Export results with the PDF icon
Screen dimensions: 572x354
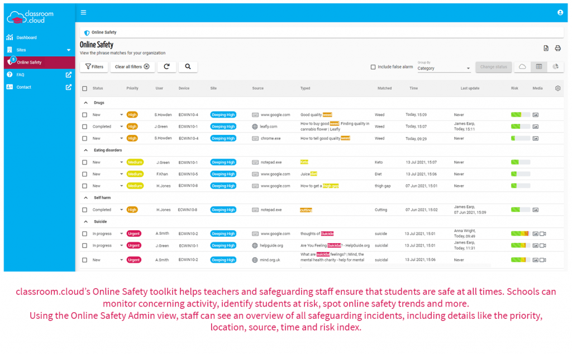click(x=546, y=49)
